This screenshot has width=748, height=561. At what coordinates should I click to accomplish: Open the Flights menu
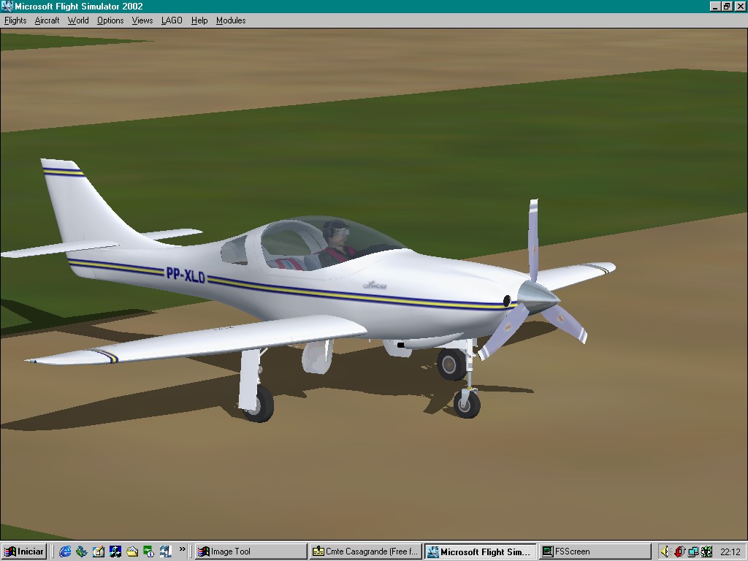pos(15,20)
